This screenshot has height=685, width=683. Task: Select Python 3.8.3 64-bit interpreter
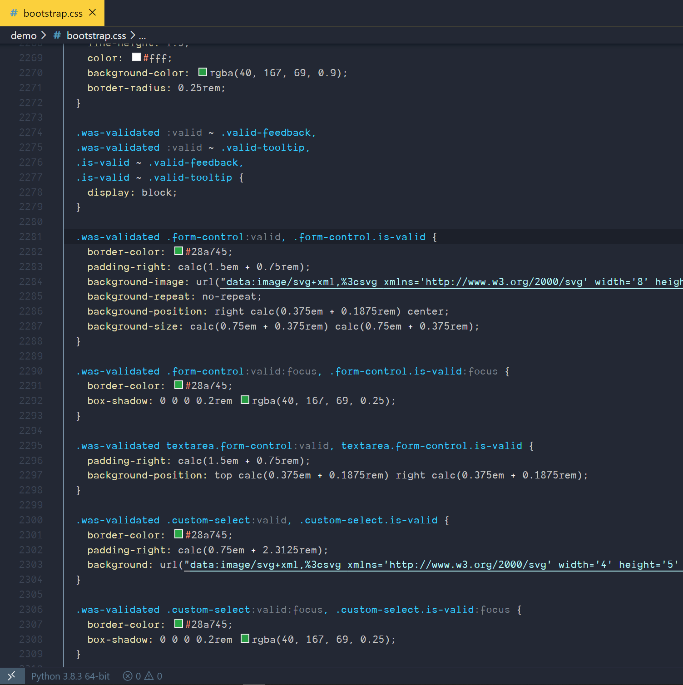[x=70, y=676]
